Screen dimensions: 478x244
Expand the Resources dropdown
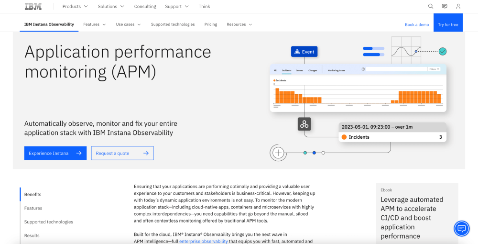(239, 24)
